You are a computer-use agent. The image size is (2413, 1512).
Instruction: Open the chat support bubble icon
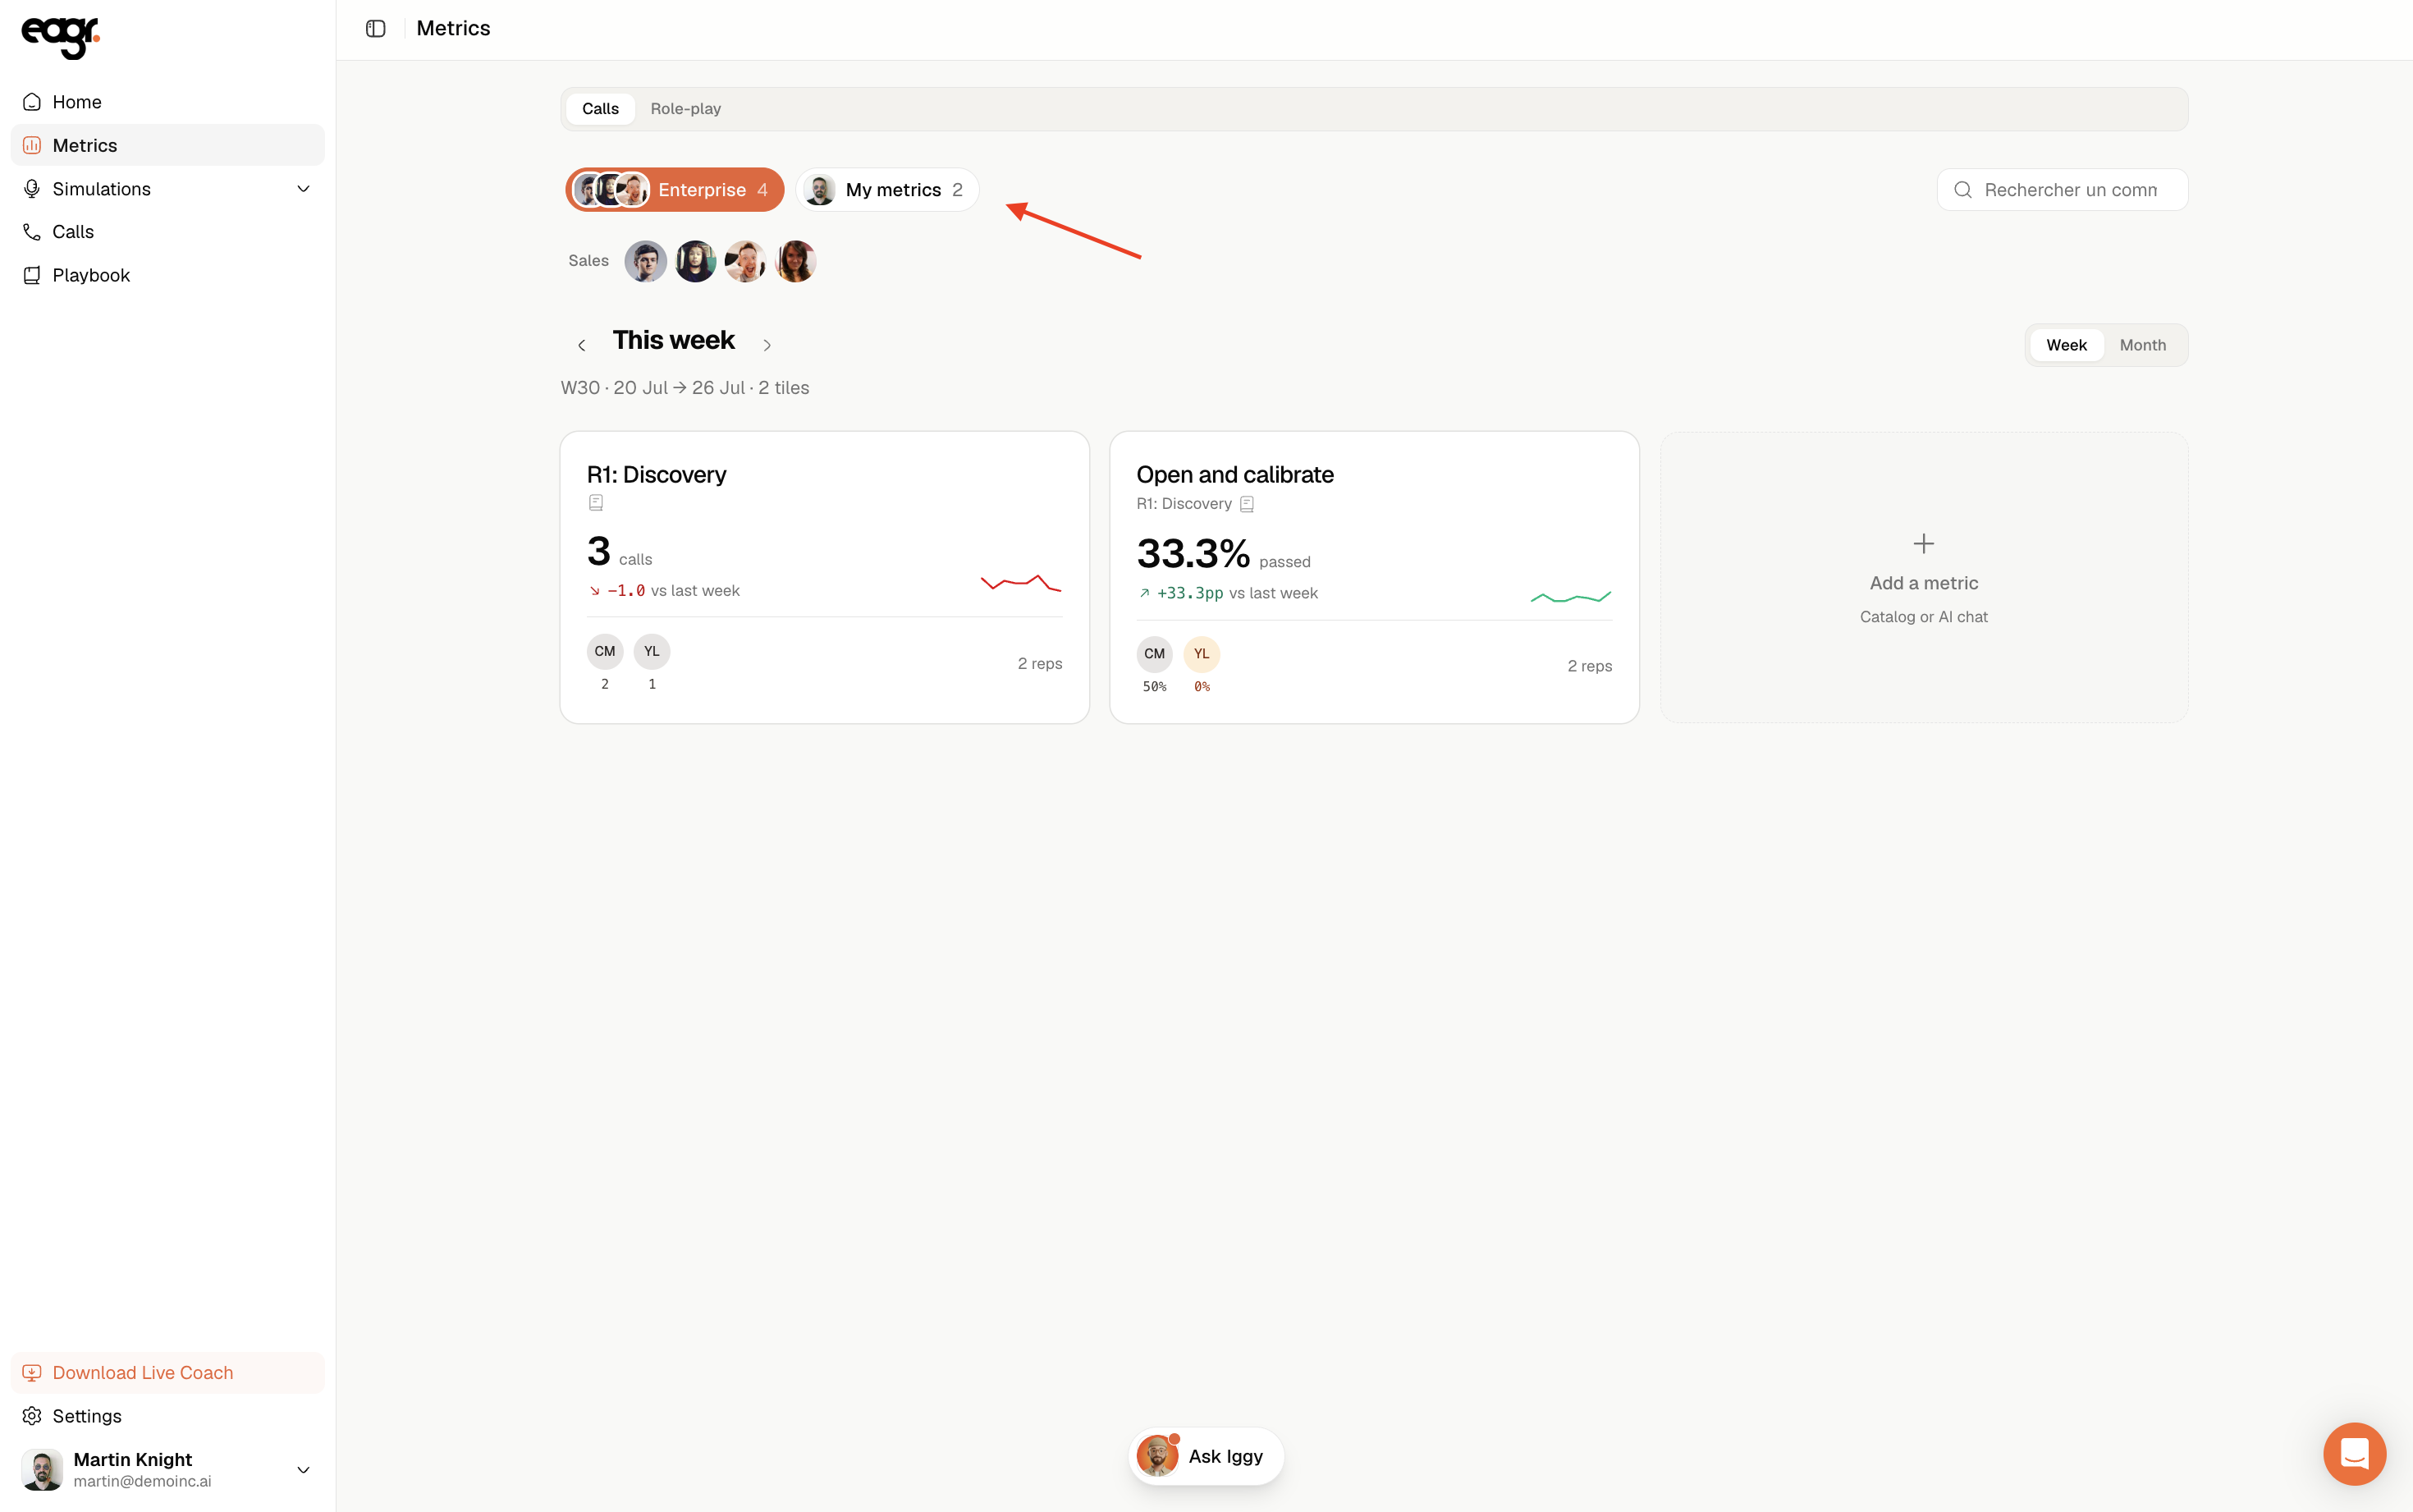click(x=2354, y=1453)
